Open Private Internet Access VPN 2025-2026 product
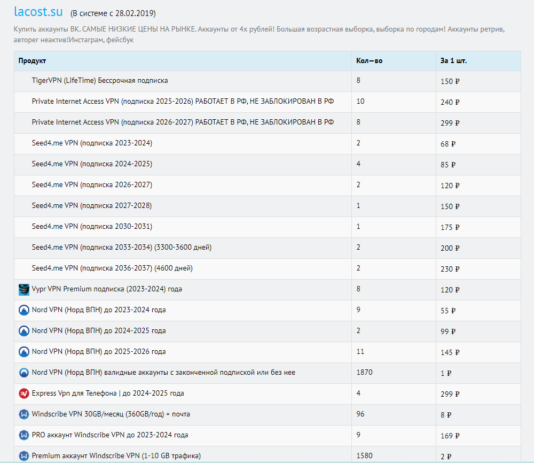Image resolution: width=534 pixels, height=463 pixels. coord(183,101)
